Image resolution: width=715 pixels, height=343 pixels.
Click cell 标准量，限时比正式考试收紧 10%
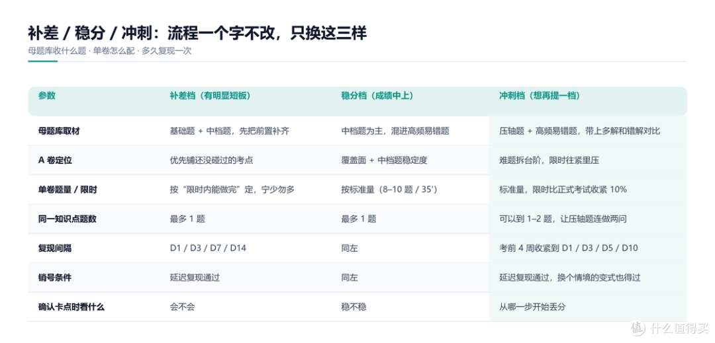click(563, 190)
